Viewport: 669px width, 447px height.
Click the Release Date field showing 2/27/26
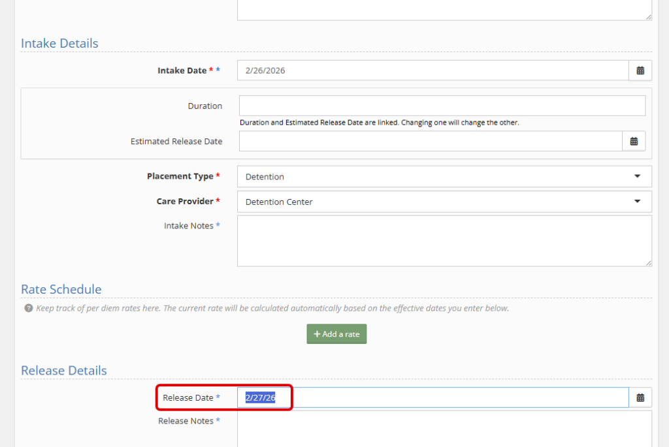(x=432, y=397)
